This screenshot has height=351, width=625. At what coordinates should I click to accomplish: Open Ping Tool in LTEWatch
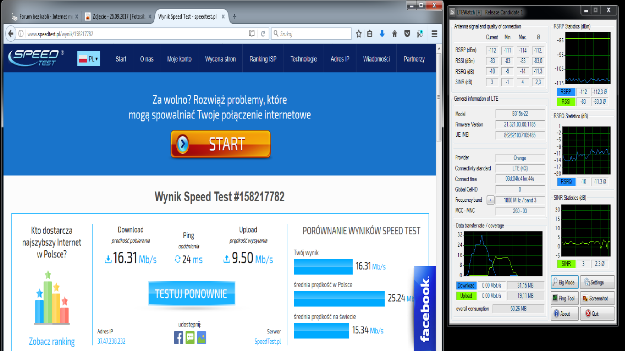tap(564, 298)
